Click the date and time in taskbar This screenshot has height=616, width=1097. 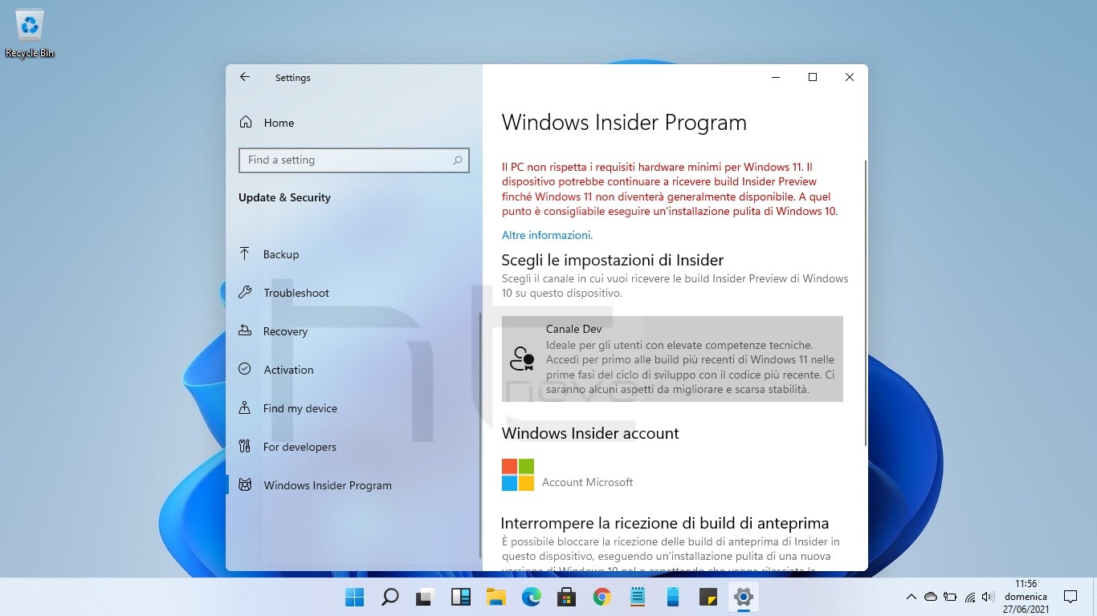[1026, 597]
